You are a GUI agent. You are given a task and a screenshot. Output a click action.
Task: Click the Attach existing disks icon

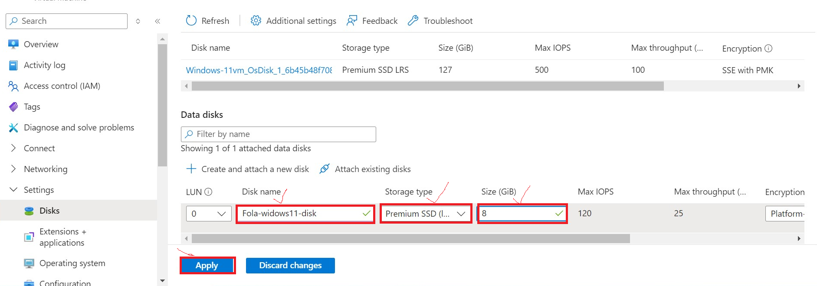[x=325, y=169]
